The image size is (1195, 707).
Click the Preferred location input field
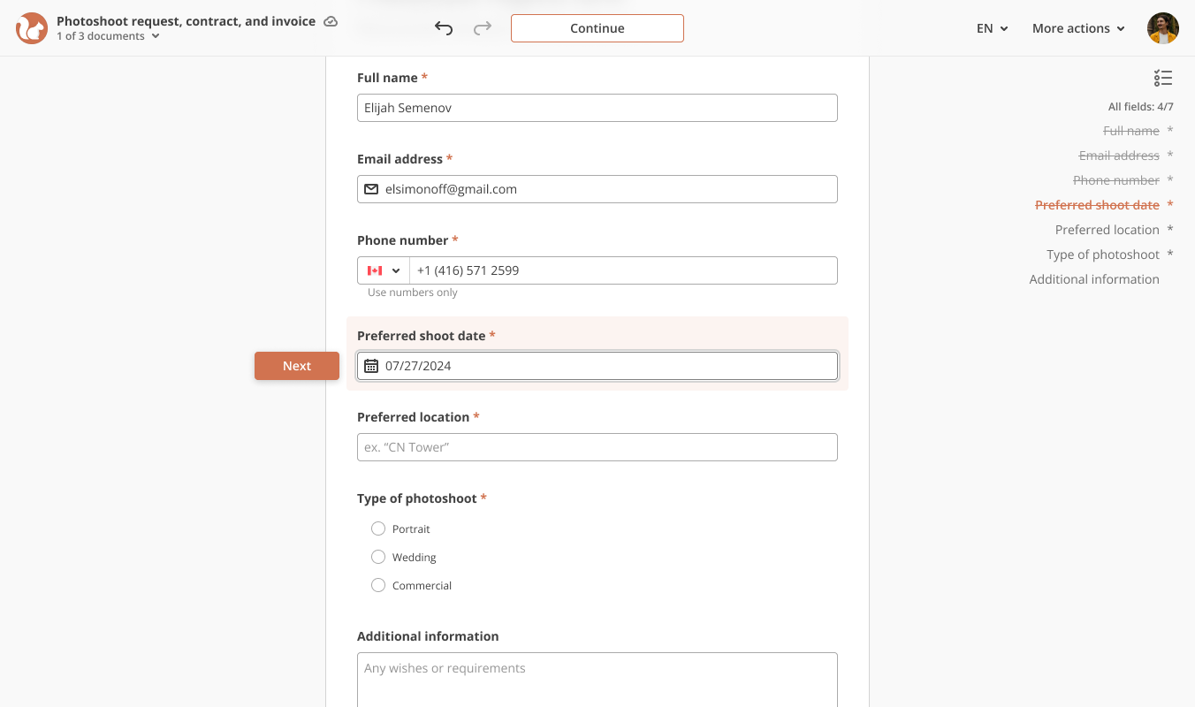(597, 447)
